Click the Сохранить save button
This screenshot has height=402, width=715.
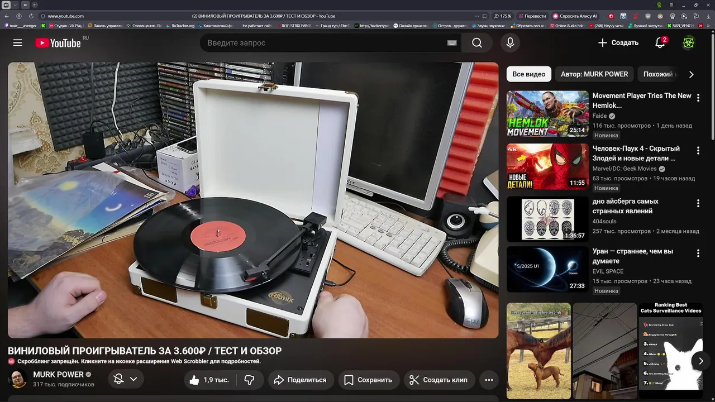pyautogui.click(x=368, y=380)
